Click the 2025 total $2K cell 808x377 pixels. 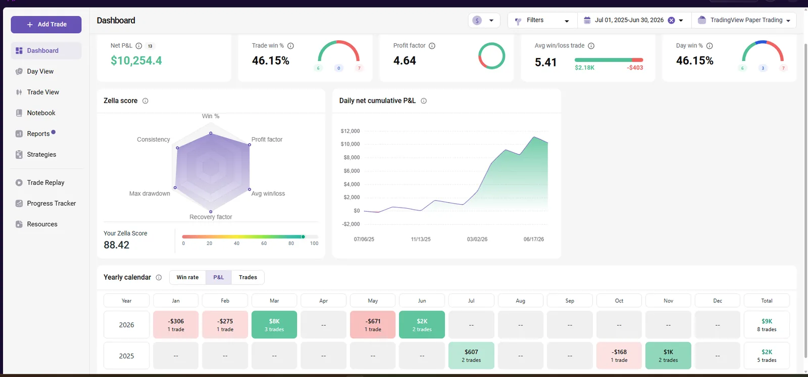[x=767, y=355]
